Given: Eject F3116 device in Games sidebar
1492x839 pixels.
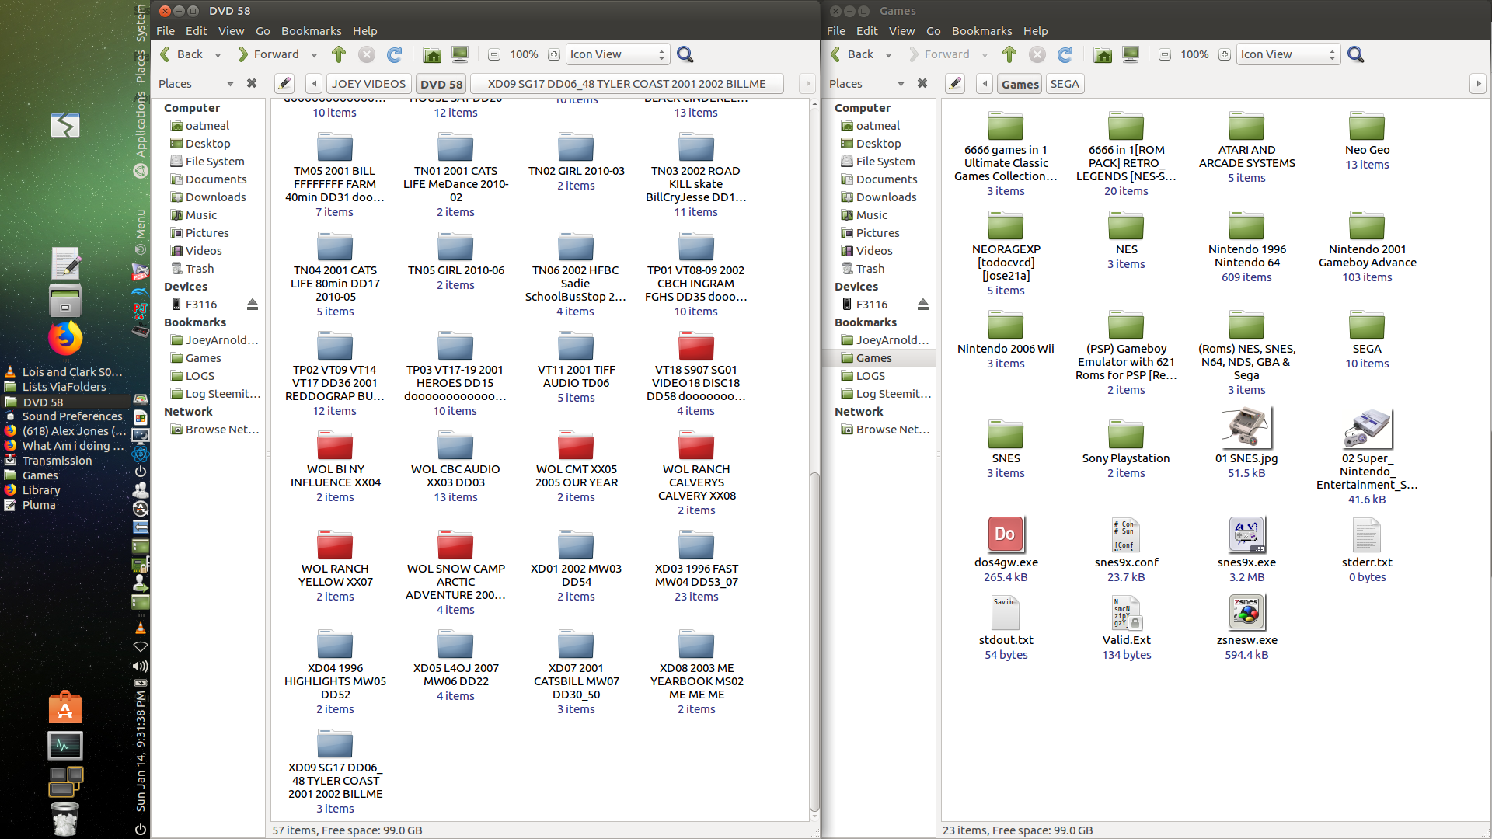Looking at the screenshot, I should (923, 305).
